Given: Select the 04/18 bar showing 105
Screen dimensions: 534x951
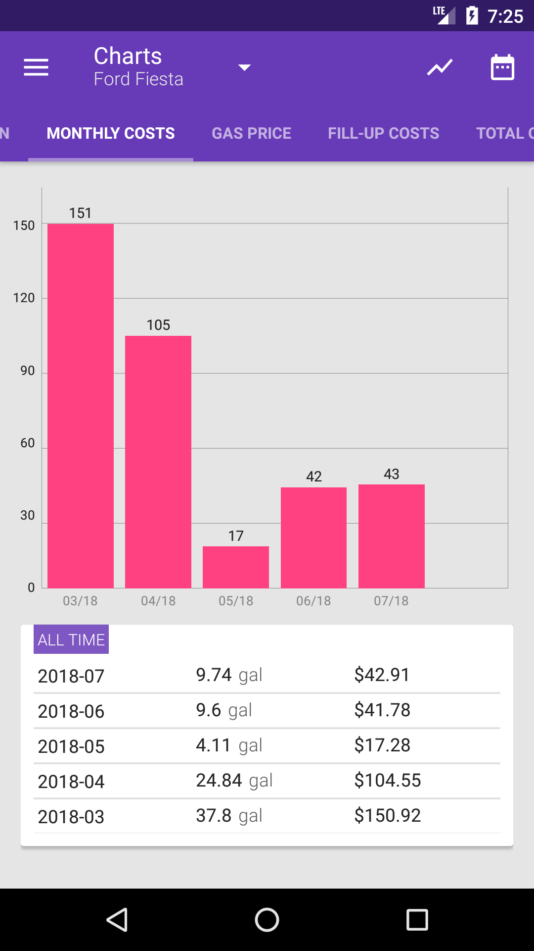Looking at the screenshot, I should (158, 462).
